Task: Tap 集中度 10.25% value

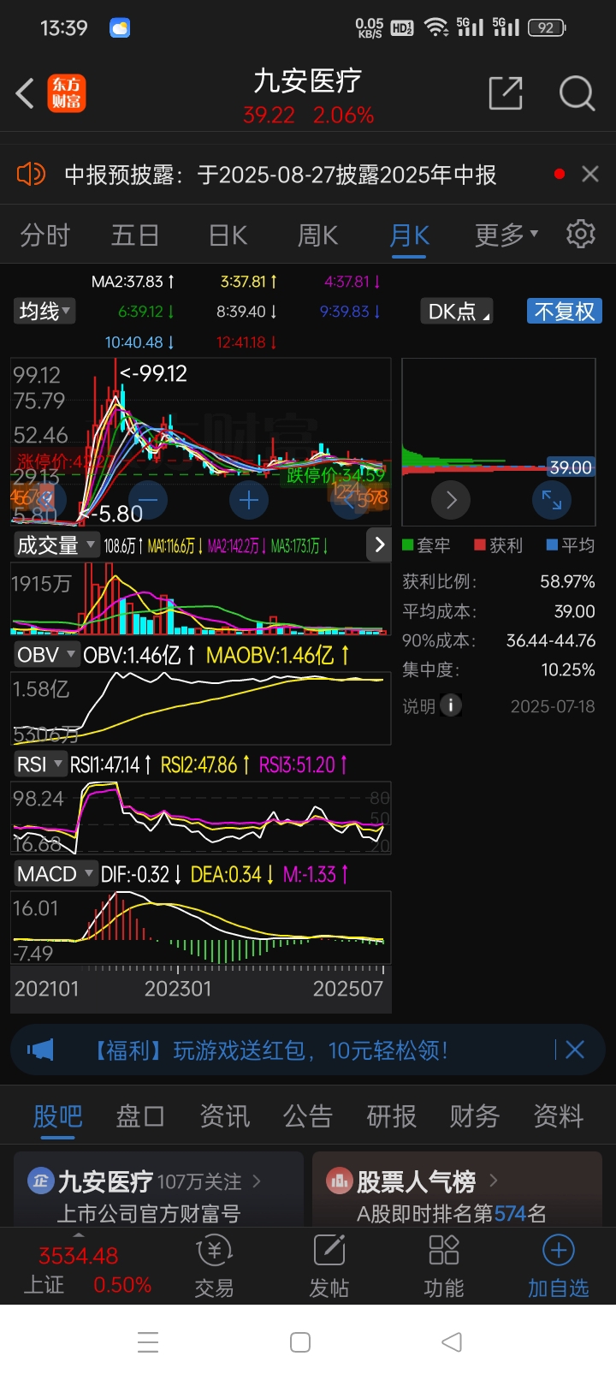Action: pos(567,669)
